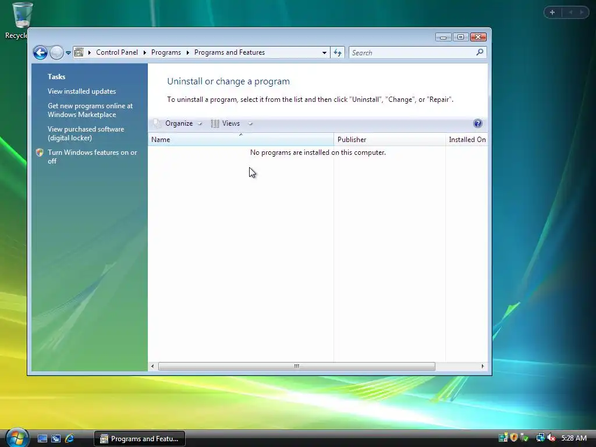The image size is (596, 447).
Task: Click the scroll left arrow
Action: (x=152, y=367)
